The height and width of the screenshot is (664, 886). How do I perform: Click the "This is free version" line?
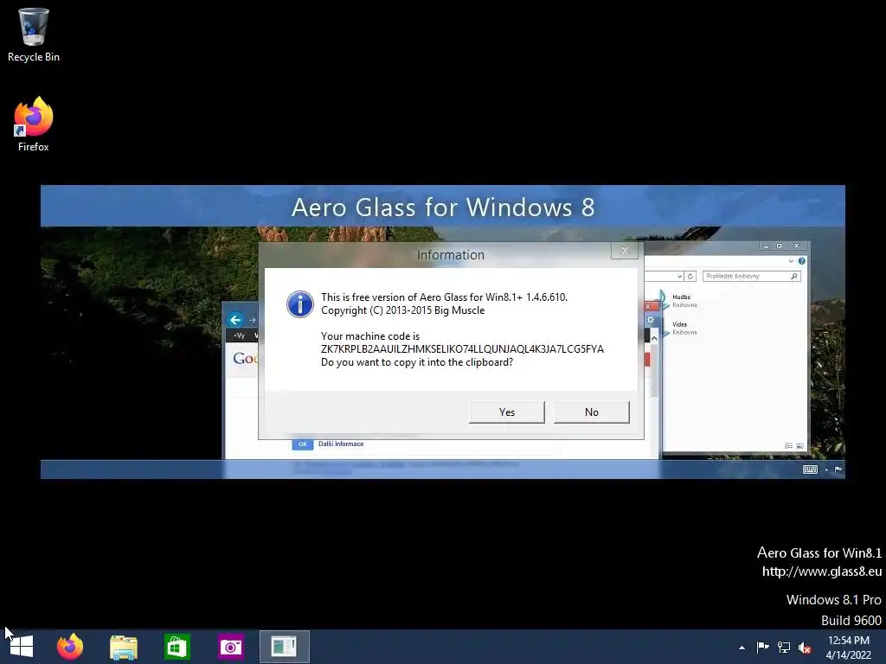coord(444,297)
